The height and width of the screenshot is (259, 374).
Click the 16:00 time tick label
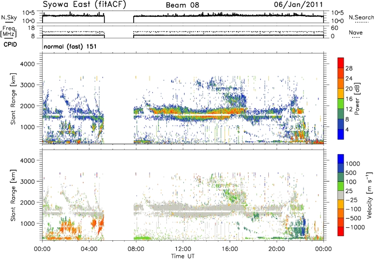pyautogui.click(x=230, y=249)
